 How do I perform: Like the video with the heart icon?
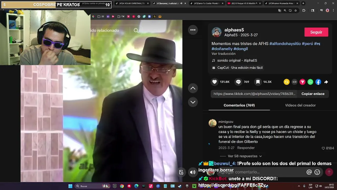[215, 82]
